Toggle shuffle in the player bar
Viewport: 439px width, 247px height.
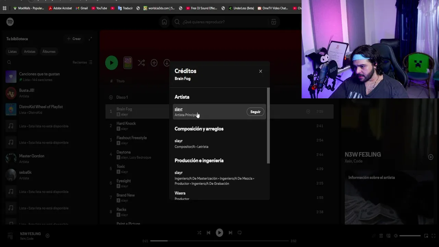pos(199,233)
